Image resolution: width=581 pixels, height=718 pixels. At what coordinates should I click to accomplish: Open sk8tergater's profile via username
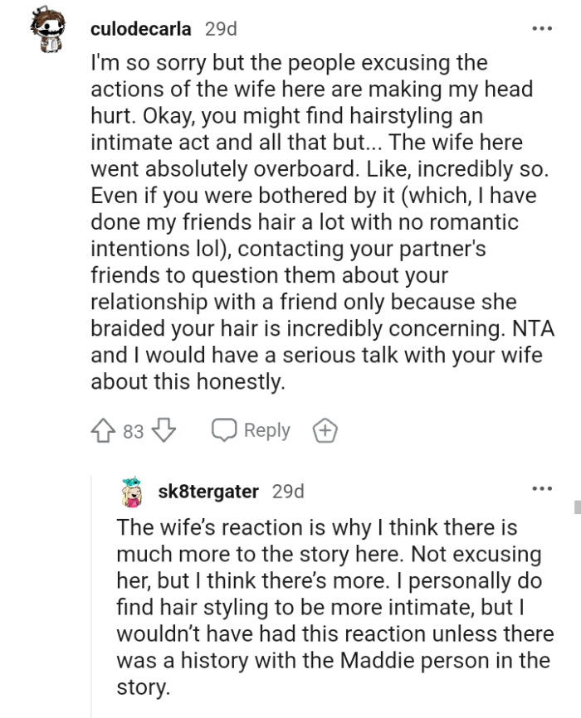[207, 491]
